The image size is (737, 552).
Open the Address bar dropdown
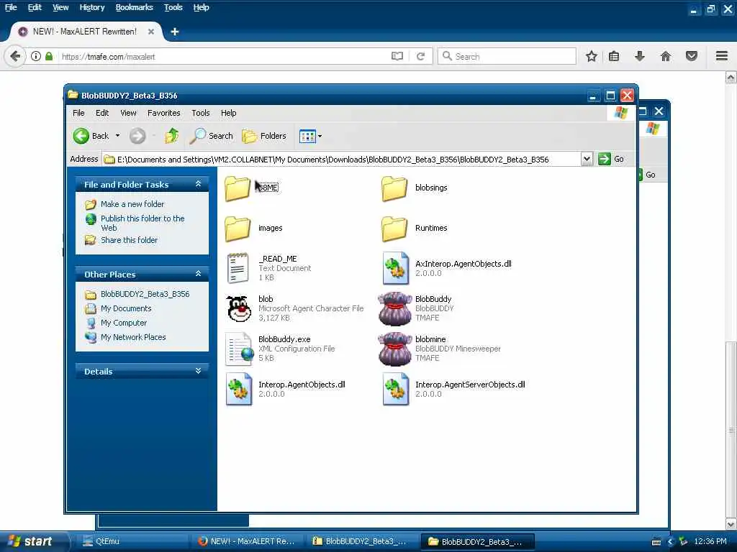587,159
